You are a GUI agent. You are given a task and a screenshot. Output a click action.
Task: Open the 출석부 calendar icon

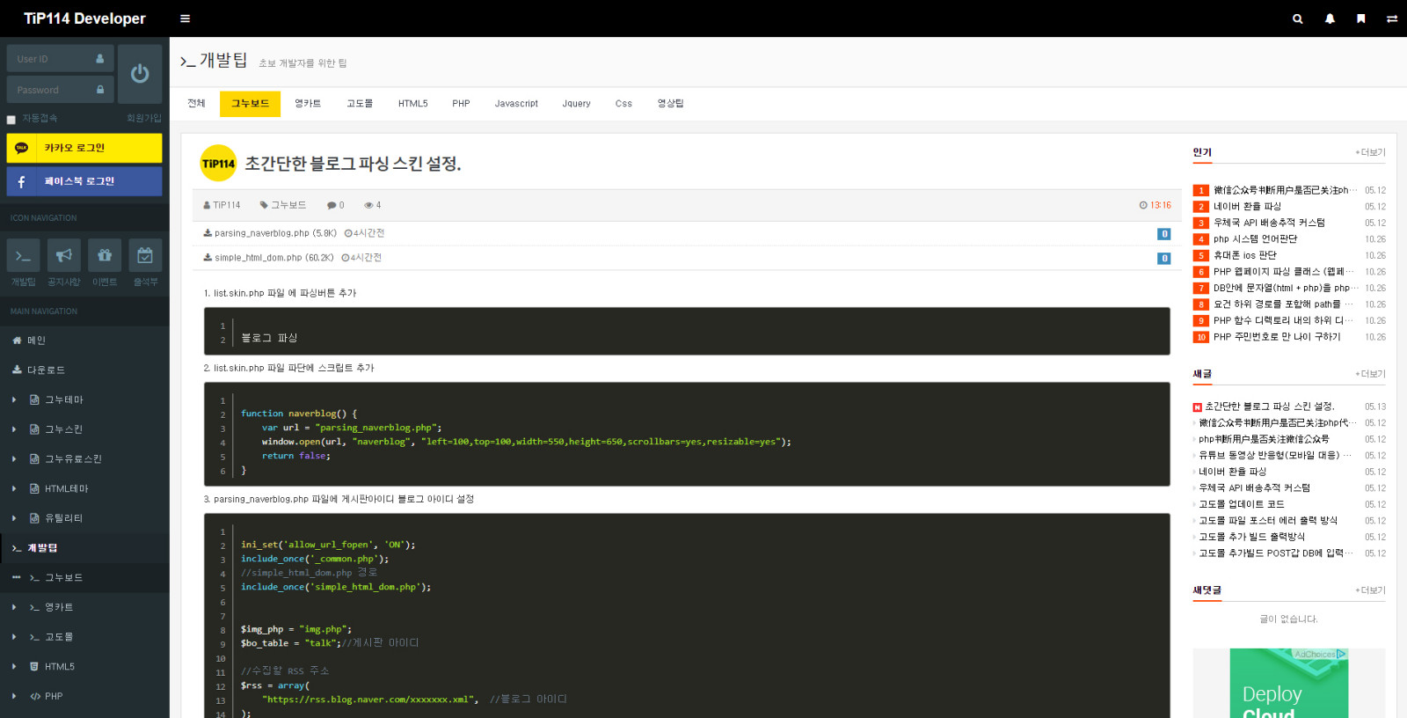point(145,256)
